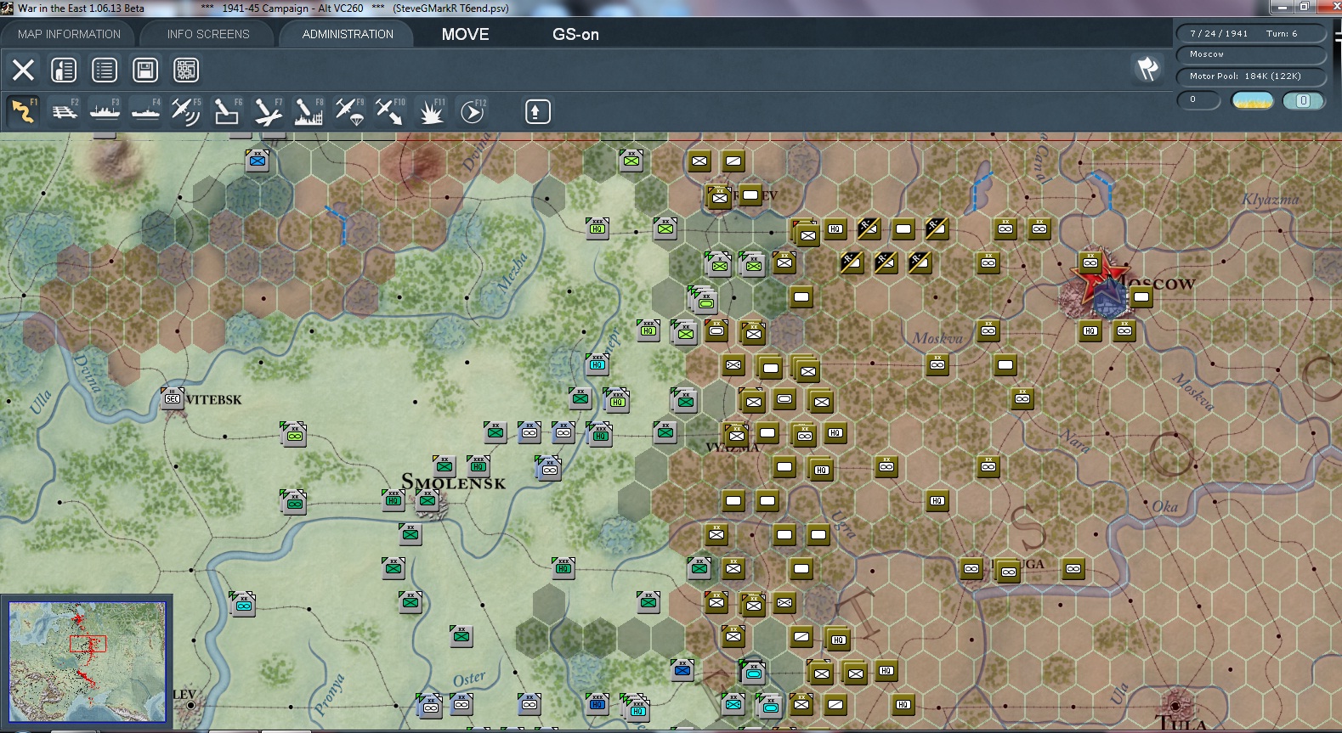1342x733 pixels.
Task: Select the F7 bomb airfield mode
Action: (x=268, y=111)
